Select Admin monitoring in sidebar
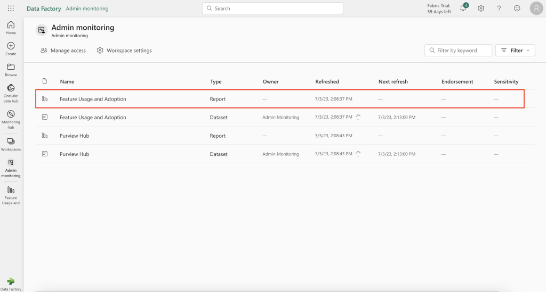The width and height of the screenshot is (546, 292). pyautogui.click(x=11, y=169)
